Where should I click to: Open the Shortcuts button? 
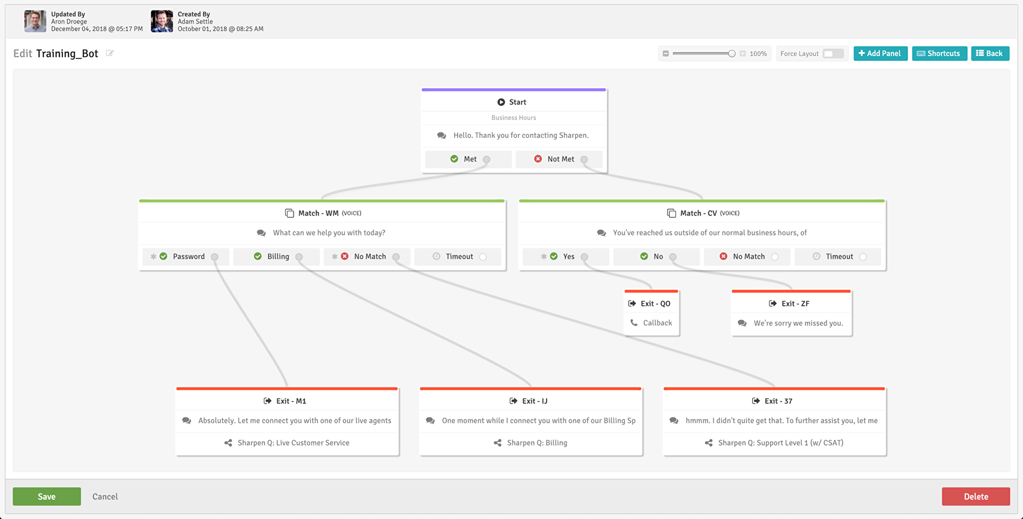point(939,54)
